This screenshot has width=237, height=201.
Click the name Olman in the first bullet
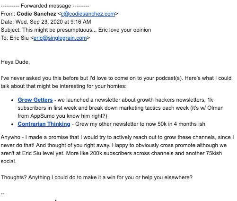coord(215,108)
